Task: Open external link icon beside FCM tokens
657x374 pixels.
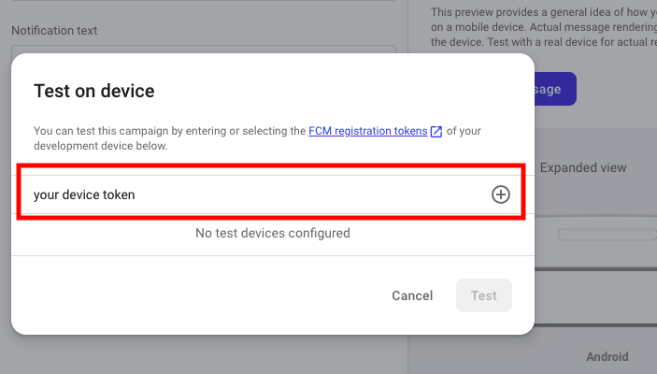Action: pyautogui.click(x=436, y=132)
